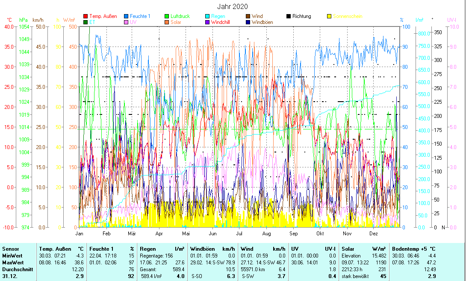Click the 'Aug' month label on x-axis
This screenshot has height=281, width=466.
tap(267, 234)
